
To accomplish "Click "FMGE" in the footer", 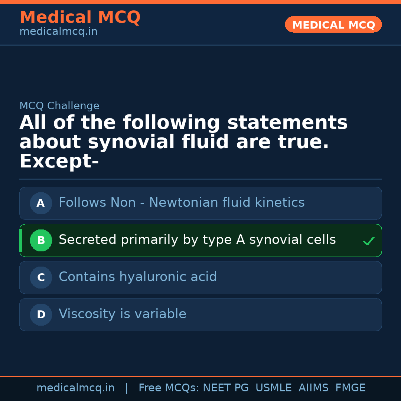I will 351,388.
